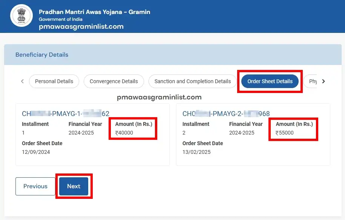This screenshot has height=220, width=345.
Task: Click Amount (In Rs.) label above ₹40000
Action: pos(134,124)
